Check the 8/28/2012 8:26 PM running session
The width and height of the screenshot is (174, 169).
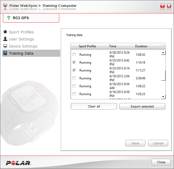74,54
